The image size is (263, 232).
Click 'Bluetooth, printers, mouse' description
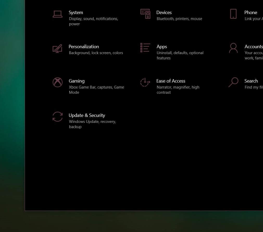(x=179, y=19)
